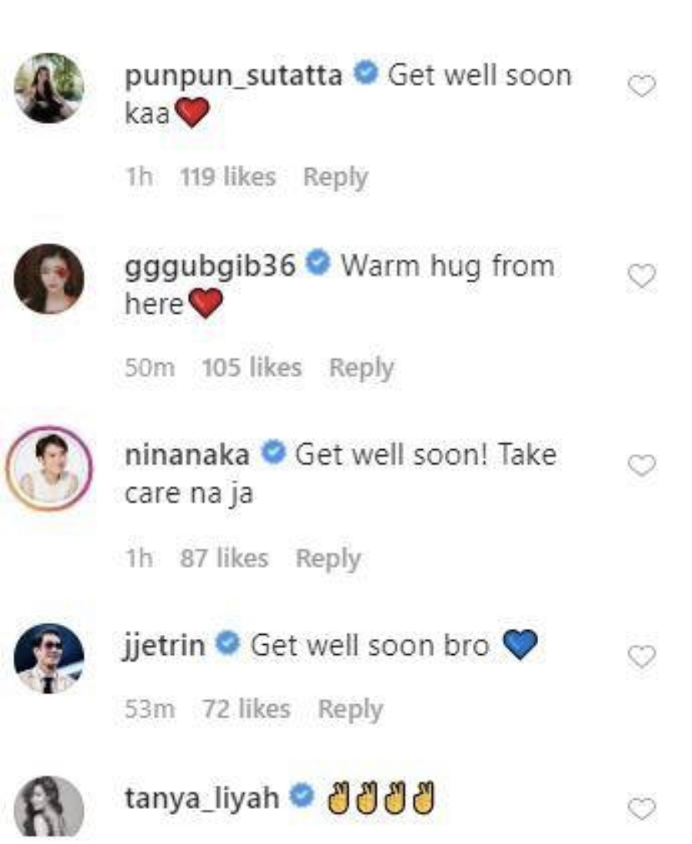The height and width of the screenshot is (844, 692).
Task: Open jjetrin's profile picture
Action: 49,658
